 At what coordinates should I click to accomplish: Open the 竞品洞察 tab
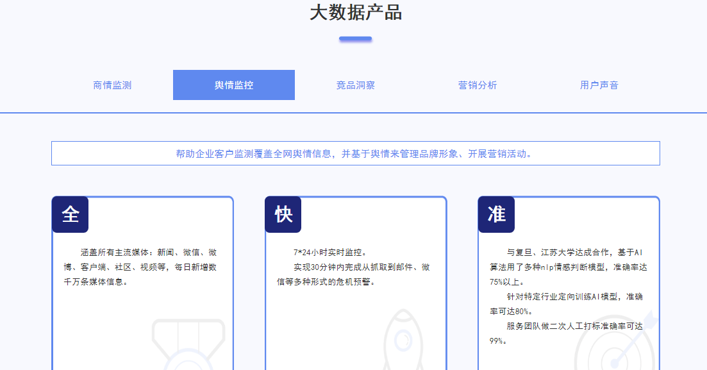coord(356,85)
